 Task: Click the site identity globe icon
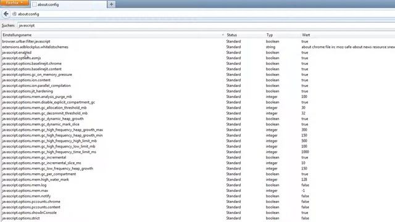[14, 14]
